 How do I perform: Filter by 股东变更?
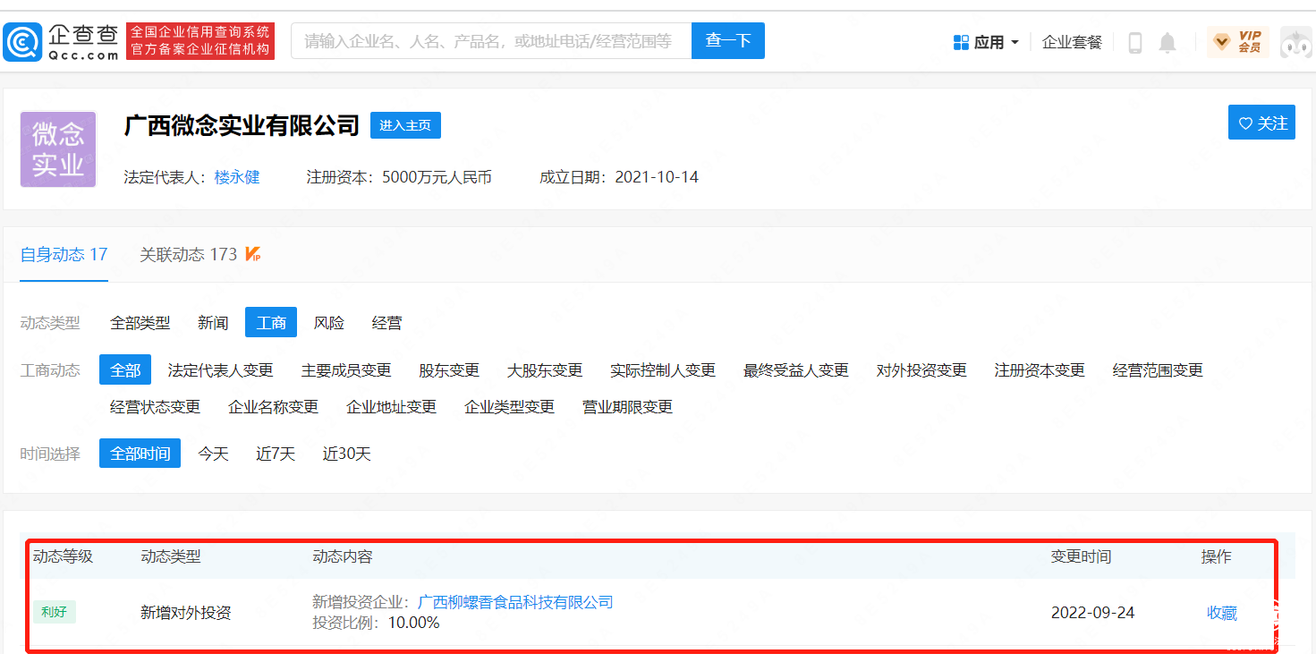click(449, 370)
